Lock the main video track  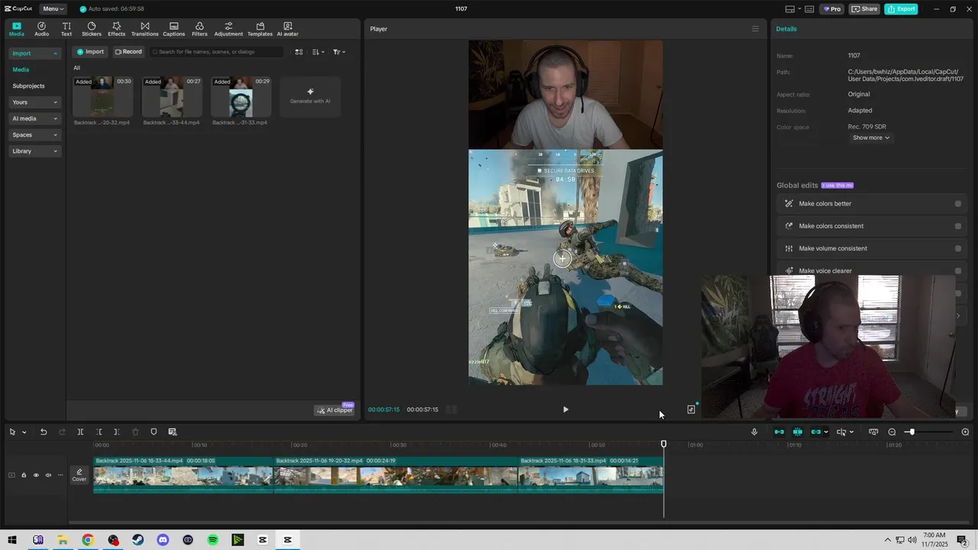point(24,475)
